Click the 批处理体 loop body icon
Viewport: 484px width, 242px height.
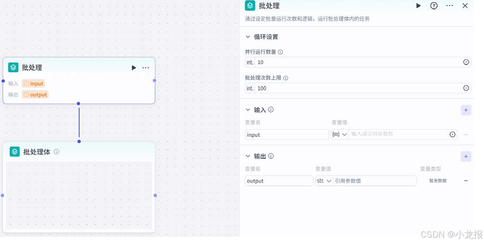coord(14,152)
